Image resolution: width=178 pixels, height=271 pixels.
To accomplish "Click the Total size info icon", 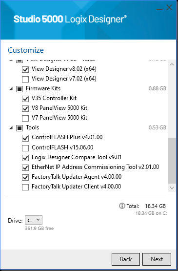I will click(x=122, y=206).
